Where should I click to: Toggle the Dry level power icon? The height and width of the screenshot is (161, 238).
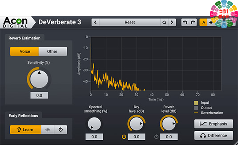[x=124, y=137]
